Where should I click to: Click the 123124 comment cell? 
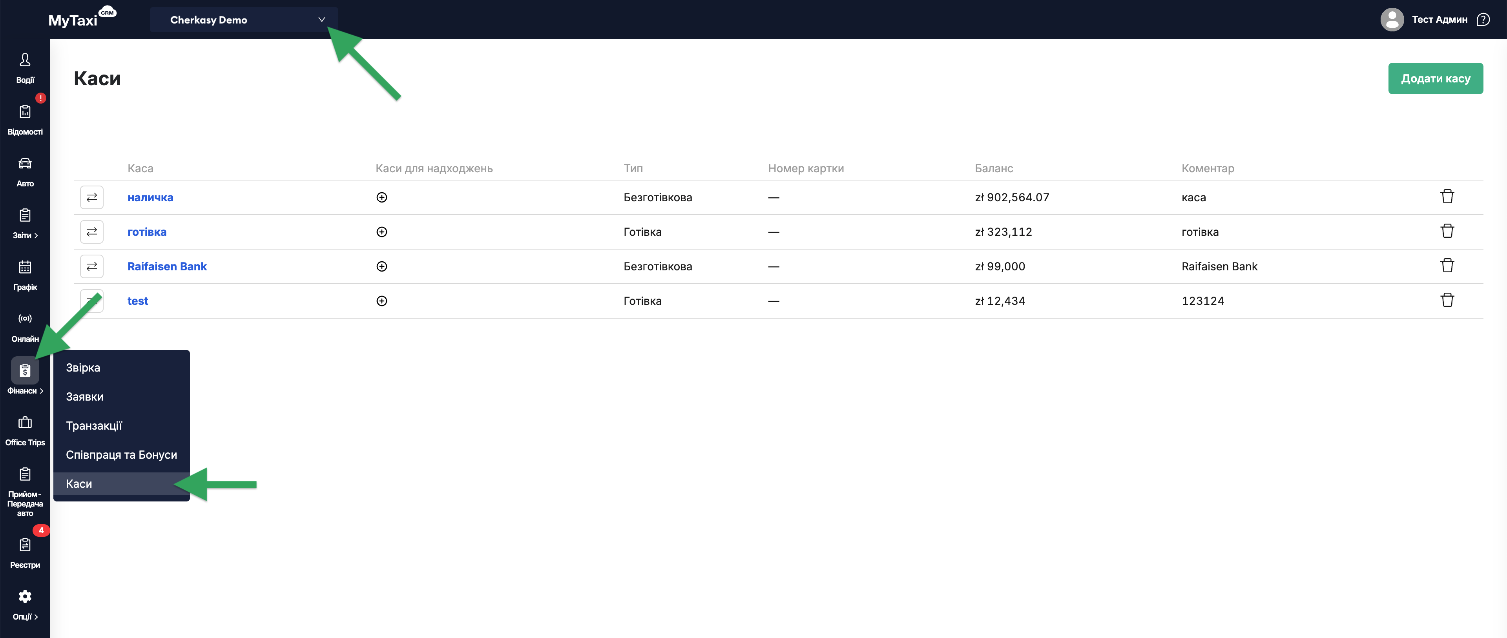click(x=1202, y=301)
